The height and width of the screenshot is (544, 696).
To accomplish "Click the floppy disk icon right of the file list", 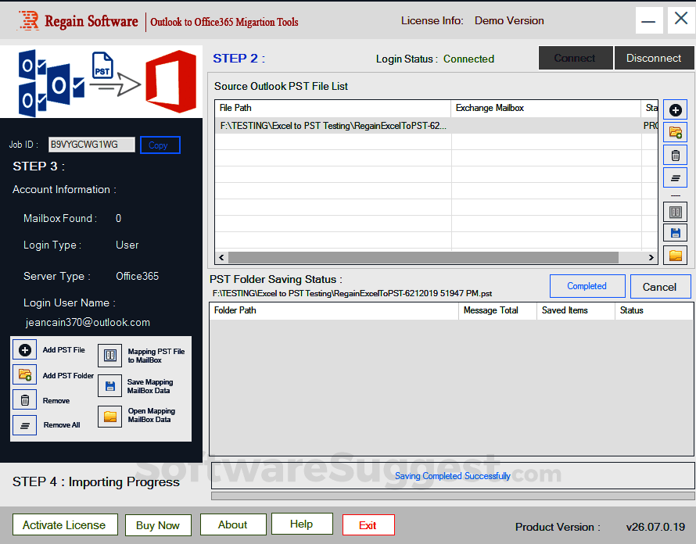I will click(675, 233).
